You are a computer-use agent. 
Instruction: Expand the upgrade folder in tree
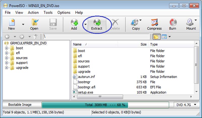(7, 68)
